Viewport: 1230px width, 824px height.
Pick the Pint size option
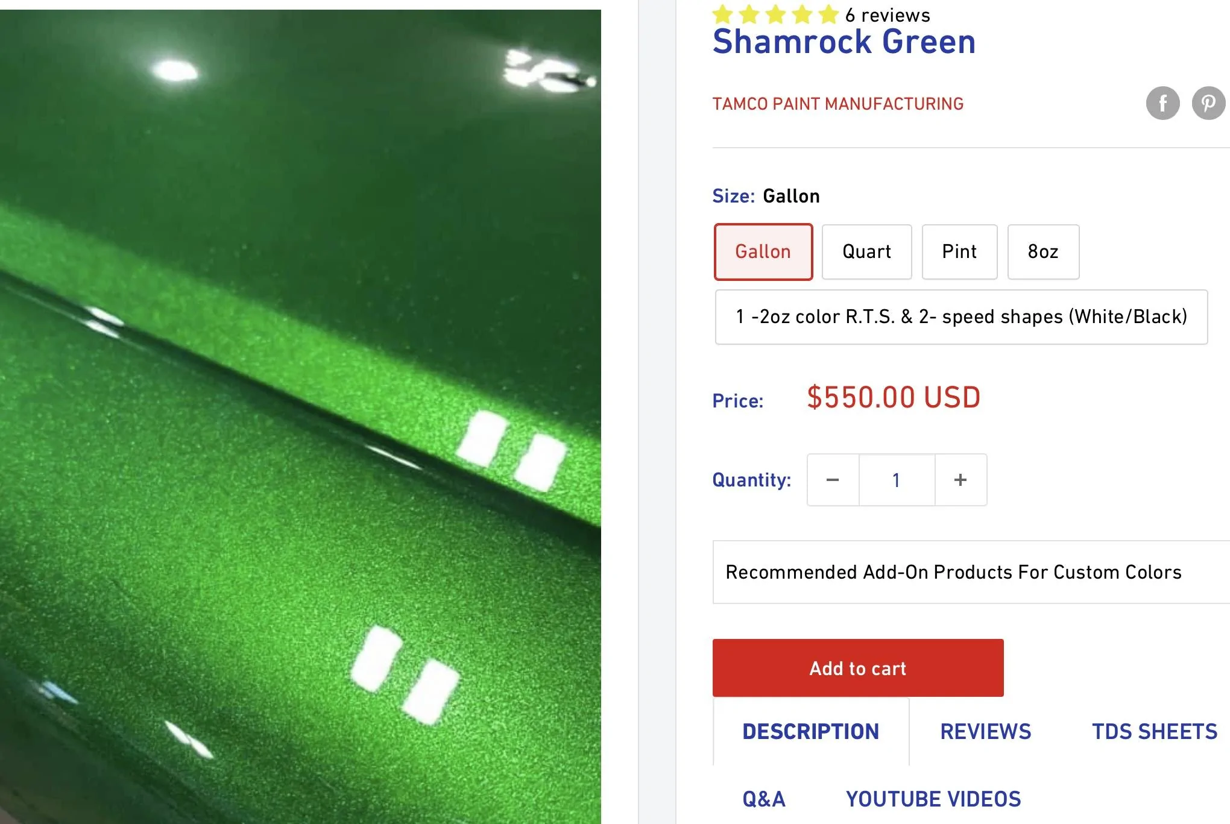[x=959, y=252]
